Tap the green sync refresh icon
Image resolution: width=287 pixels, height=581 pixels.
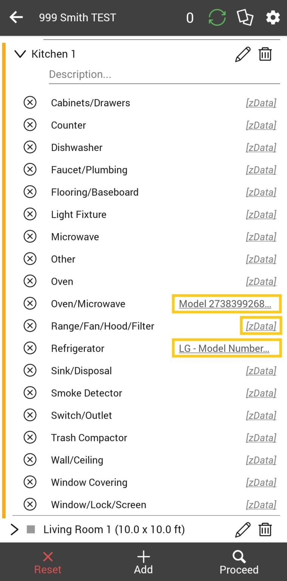point(217,17)
